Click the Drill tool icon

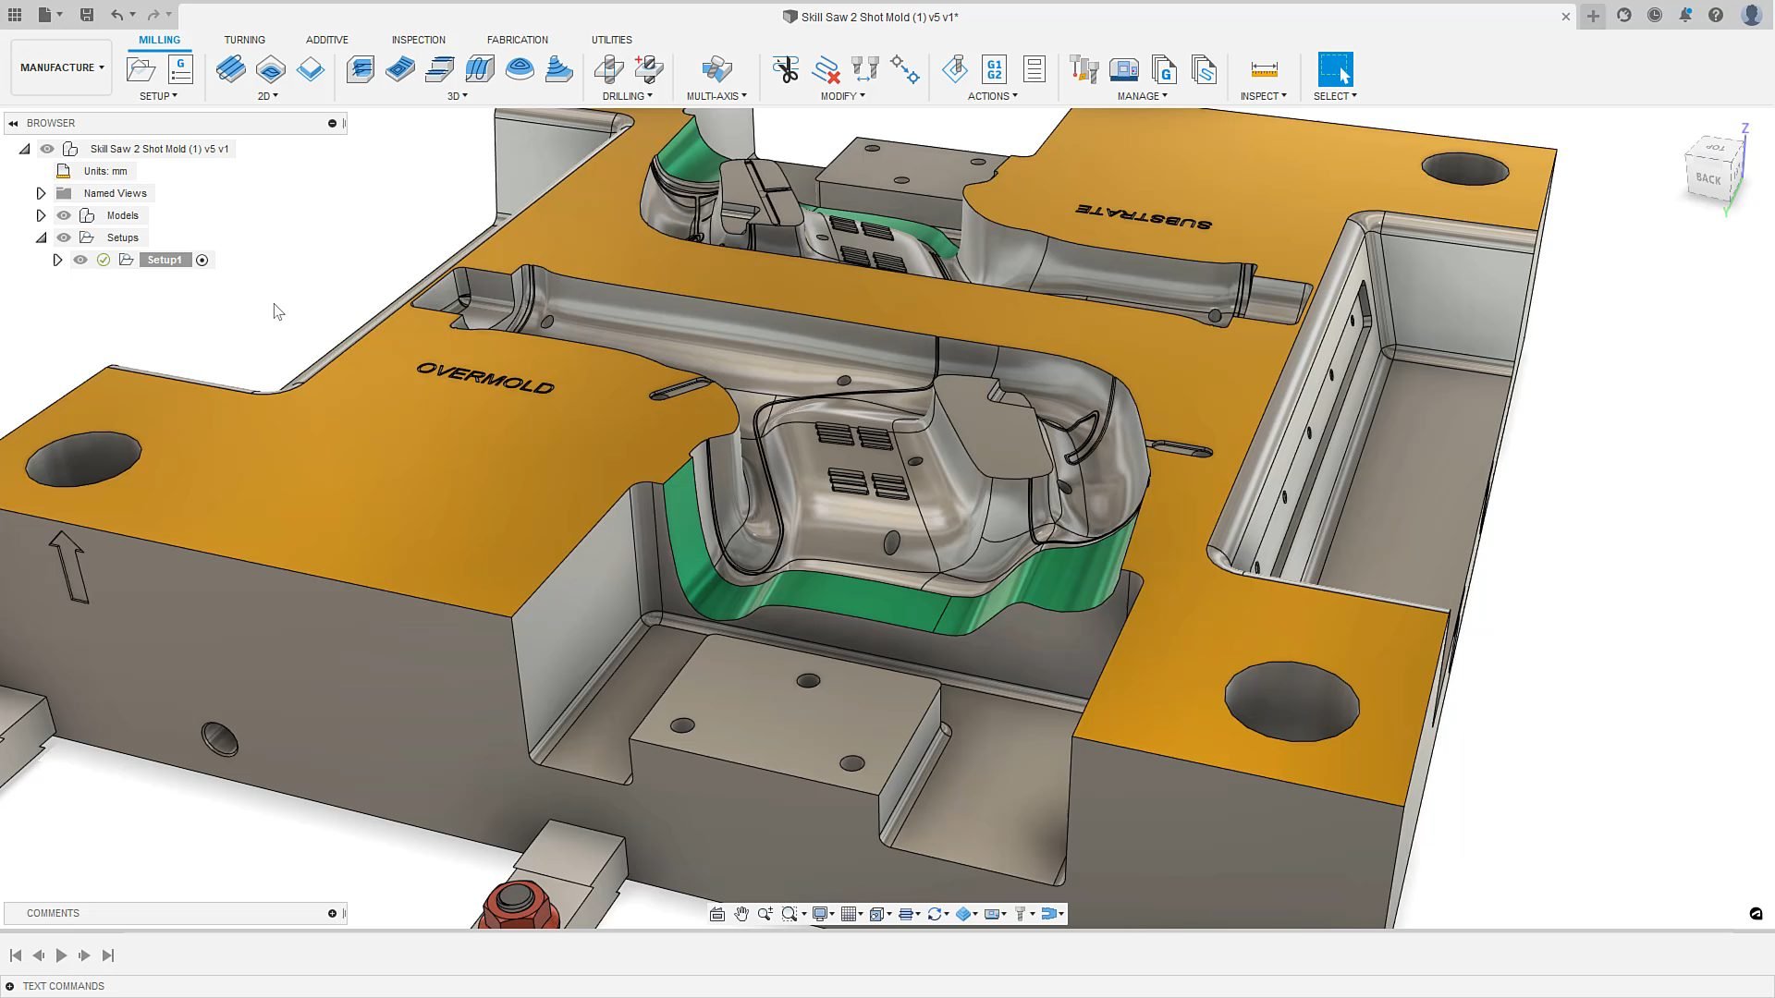click(x=609, y=69)
